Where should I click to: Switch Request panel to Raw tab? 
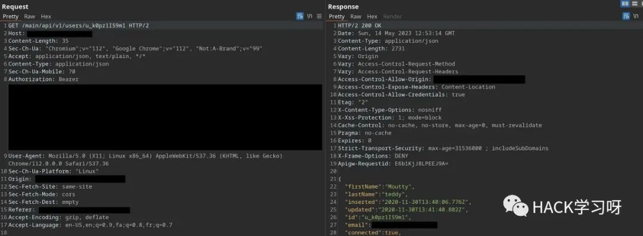coord(30,17)
